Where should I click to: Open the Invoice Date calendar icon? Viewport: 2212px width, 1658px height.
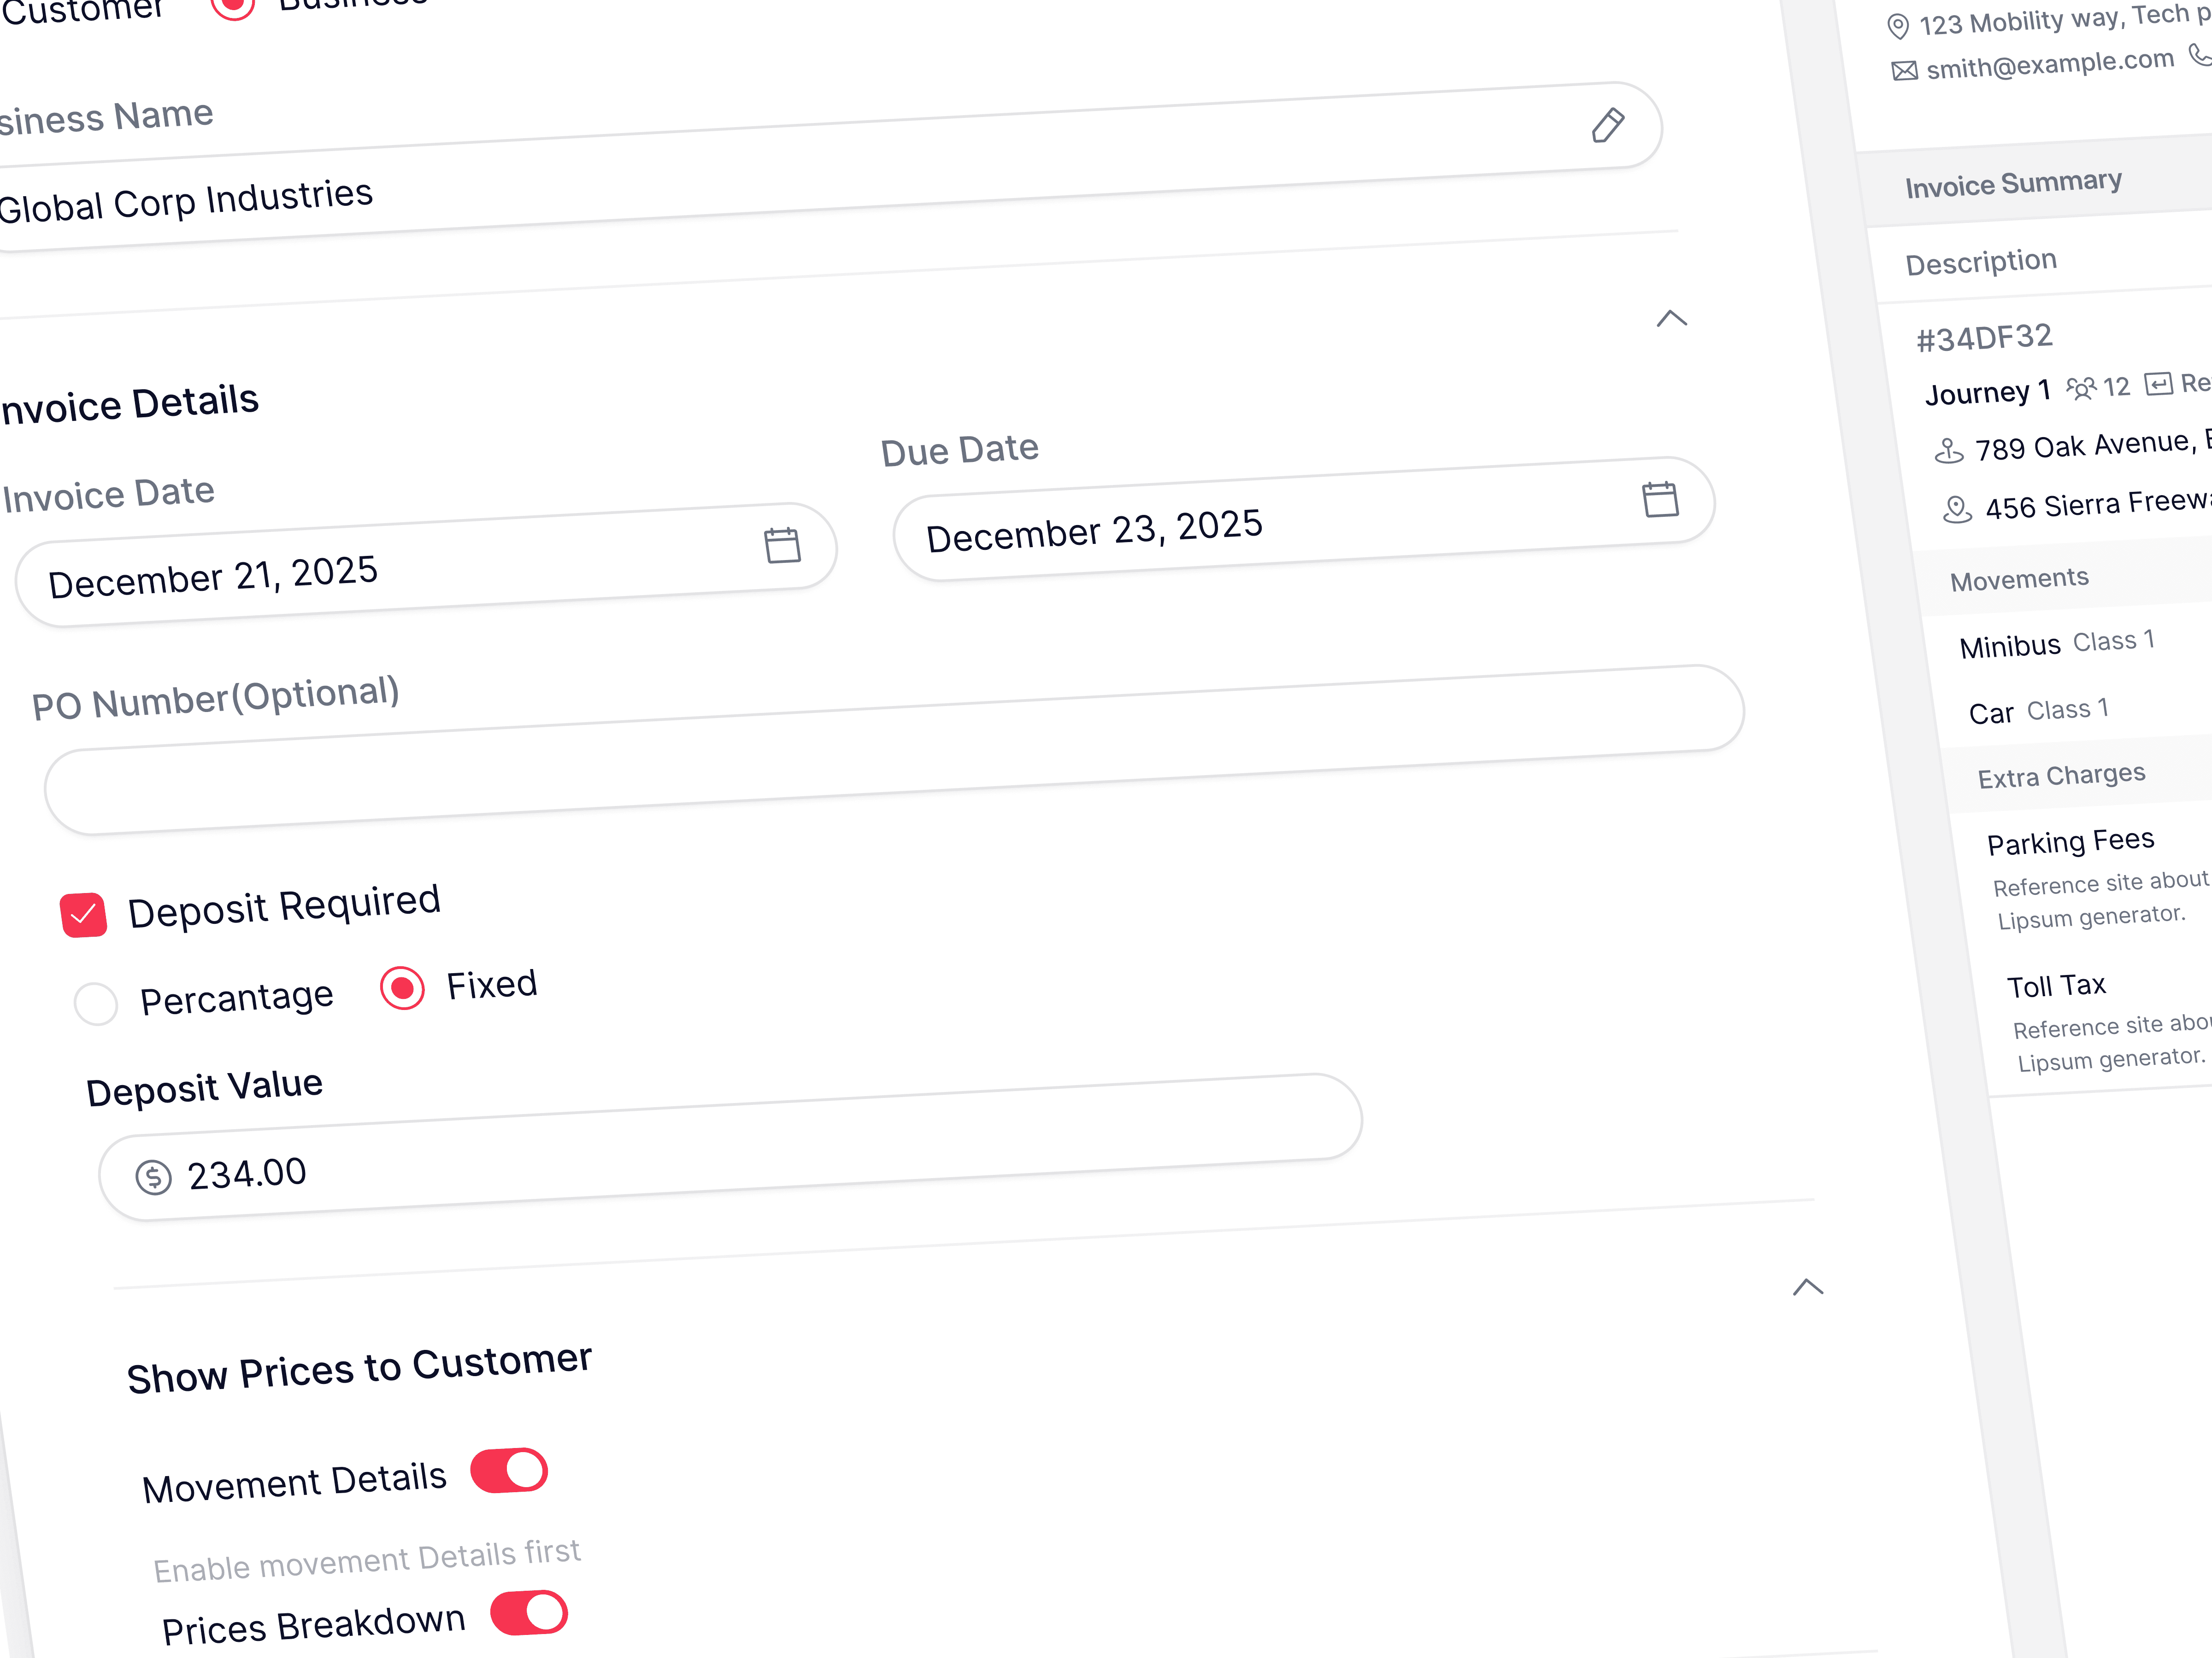pyautogui.click(x=782, y=546)
